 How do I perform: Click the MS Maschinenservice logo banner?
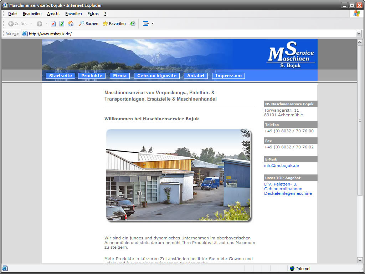pos(291,55)
